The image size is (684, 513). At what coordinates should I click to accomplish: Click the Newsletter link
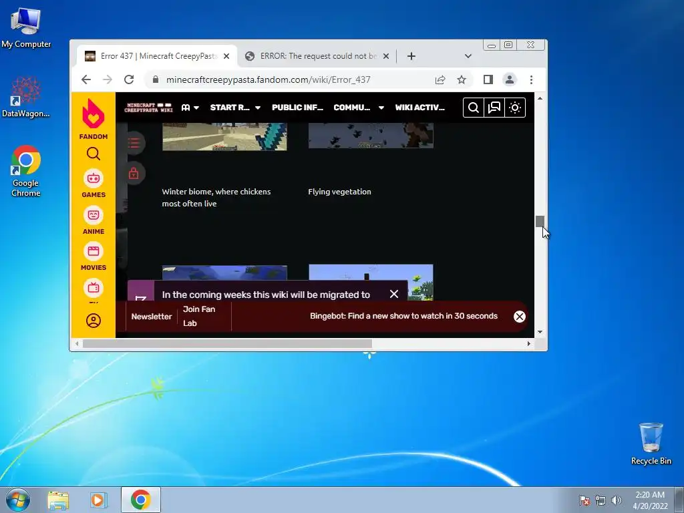pos(152,317)
